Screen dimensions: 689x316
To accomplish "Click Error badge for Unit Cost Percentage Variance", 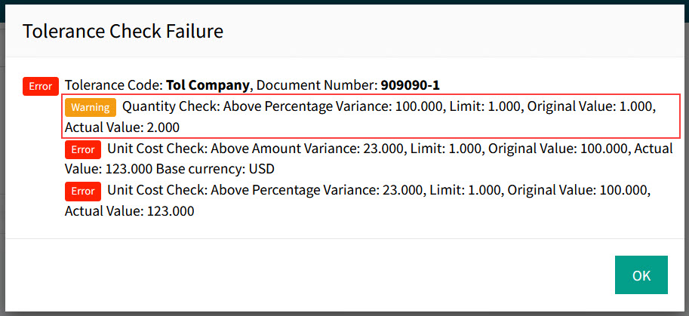I will (x=83, y=192).
